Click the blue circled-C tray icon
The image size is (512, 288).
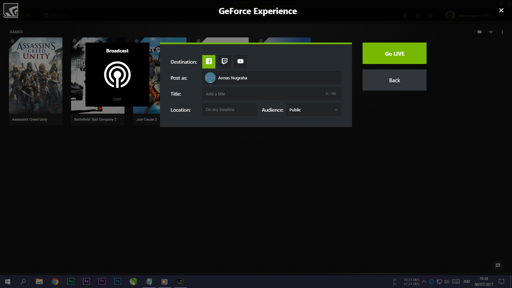(x=432, y=282)
